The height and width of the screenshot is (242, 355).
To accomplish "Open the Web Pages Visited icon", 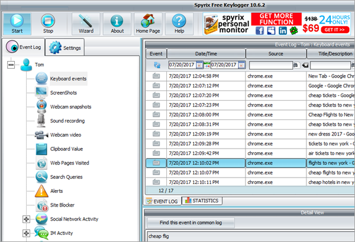I will pos(41,163).
